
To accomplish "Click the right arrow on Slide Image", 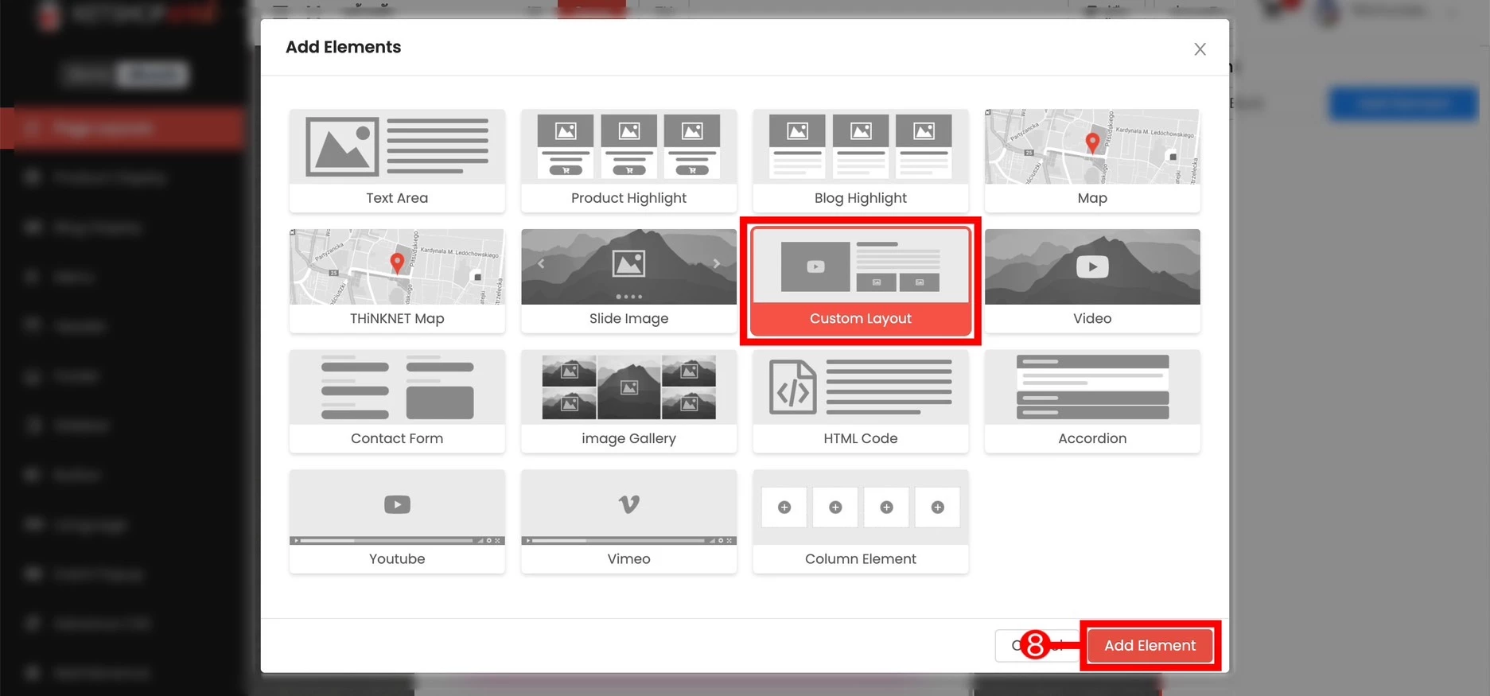I will pos(716,263).
